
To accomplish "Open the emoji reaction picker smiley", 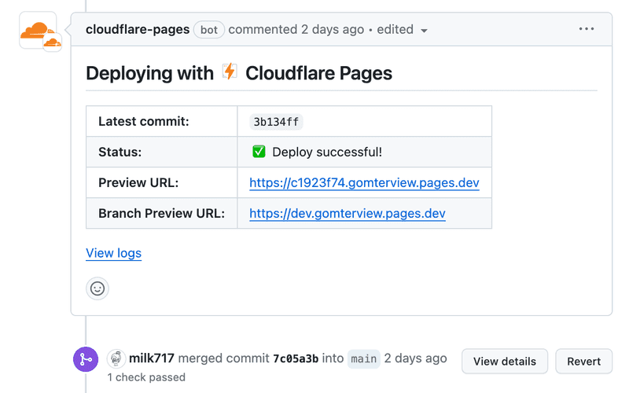I will click(x=97, y=288).
